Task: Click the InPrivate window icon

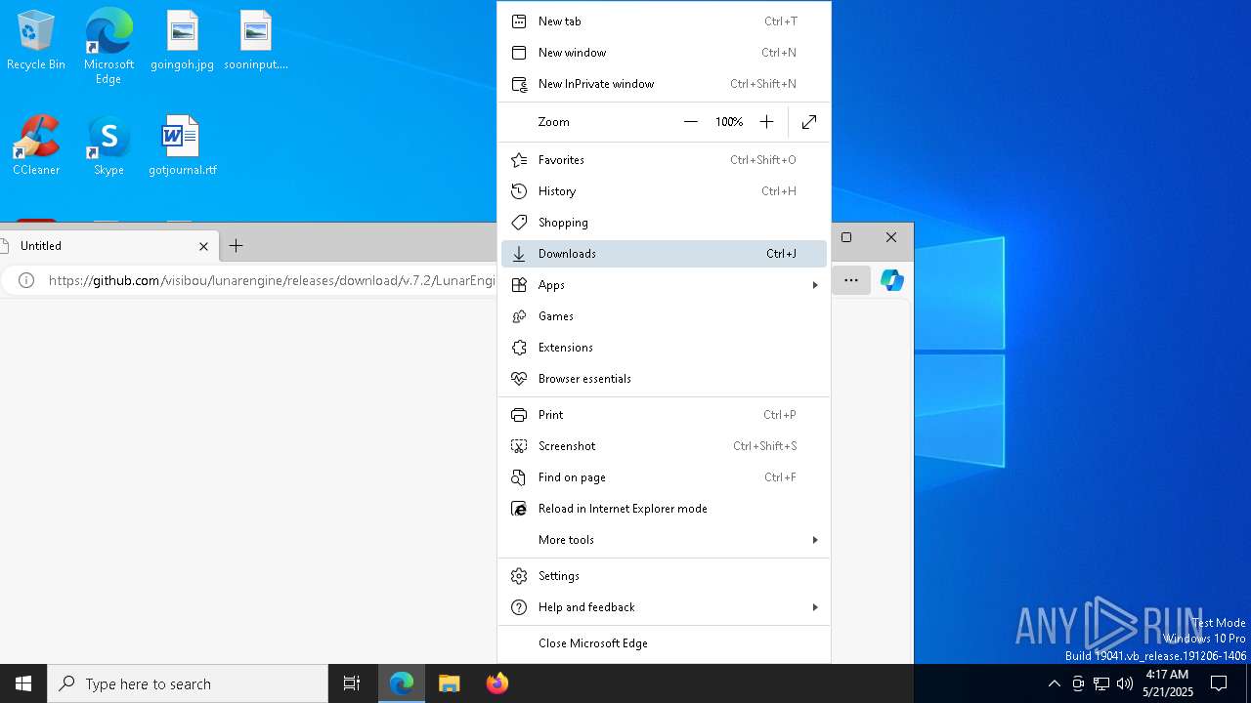Action: click(x=519, y=84)
